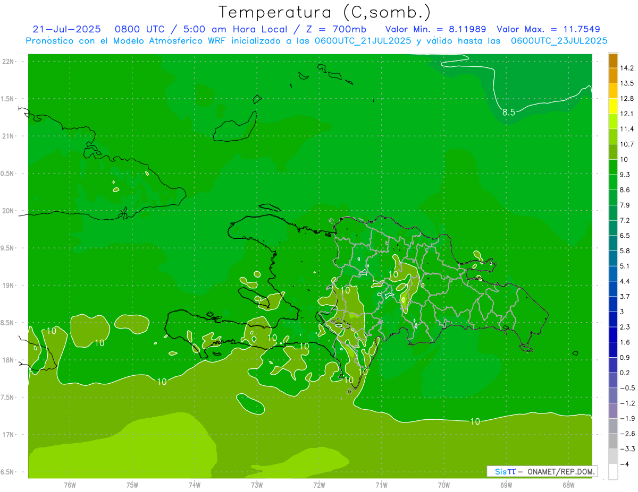The height and width of the screenshot is (492, 638).
Task: Click the valid-until time '0600UTC_23JUL2025'
Action: tap(559, 41)
